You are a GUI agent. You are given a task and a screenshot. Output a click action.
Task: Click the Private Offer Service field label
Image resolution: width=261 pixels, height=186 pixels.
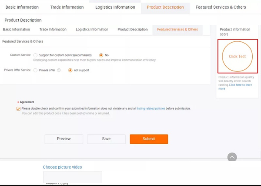[x=17, y=70]
